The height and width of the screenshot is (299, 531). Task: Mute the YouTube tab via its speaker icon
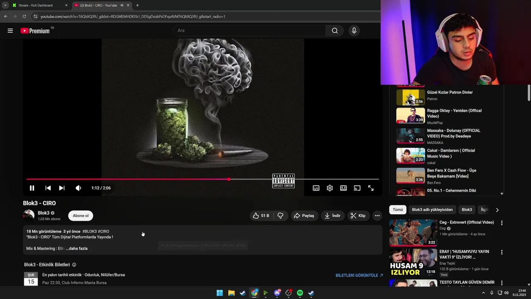click(x=122, y=5)
